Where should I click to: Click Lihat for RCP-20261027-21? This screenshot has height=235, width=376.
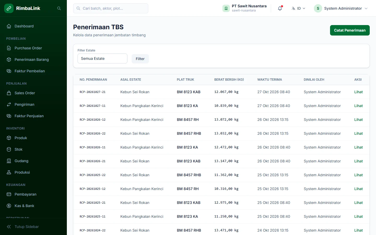click(x=359, y=92)
